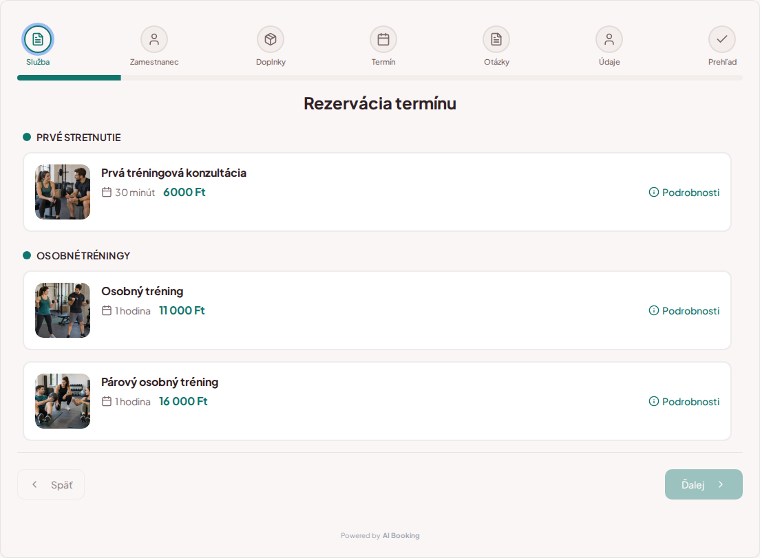Jump to Termín calendar icon step
Image resolution: width=760 pixels, height=558 pixels.
383,39
